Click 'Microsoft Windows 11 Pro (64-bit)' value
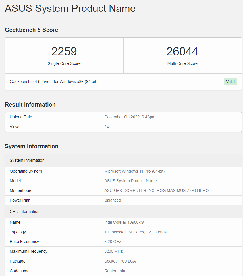 tap(134, 171)
